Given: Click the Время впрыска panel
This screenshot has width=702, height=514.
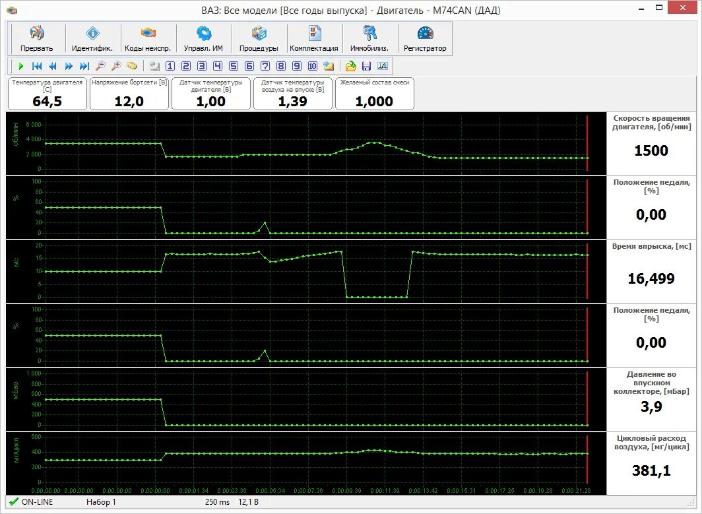Looking at the screenshot, I should 651,271.
